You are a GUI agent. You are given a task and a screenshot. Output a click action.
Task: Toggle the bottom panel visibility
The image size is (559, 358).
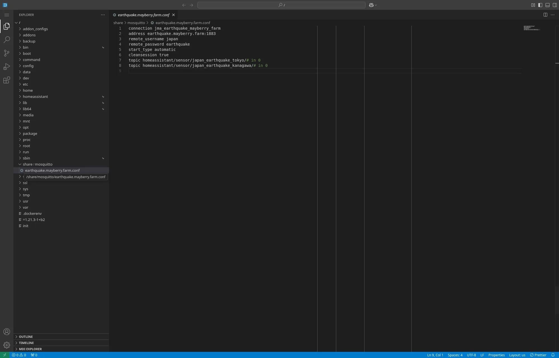pyautogui.click(x=547, y=5)
